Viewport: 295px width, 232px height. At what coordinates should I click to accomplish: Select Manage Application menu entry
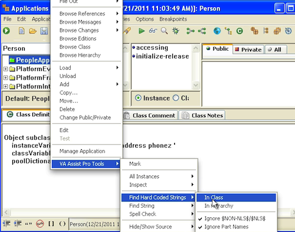click(x=87, y=151)
